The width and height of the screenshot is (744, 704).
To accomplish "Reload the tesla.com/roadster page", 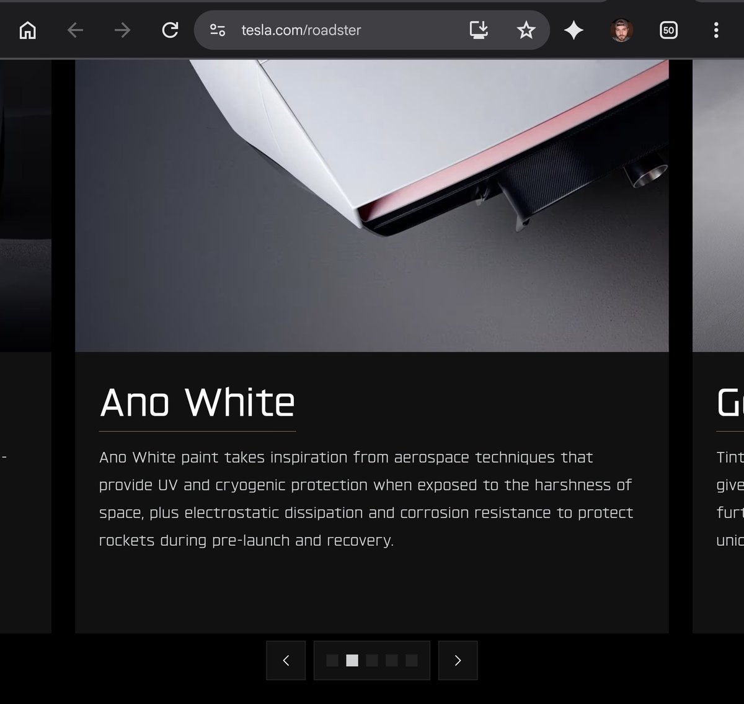I will click(x=170, y=30).
